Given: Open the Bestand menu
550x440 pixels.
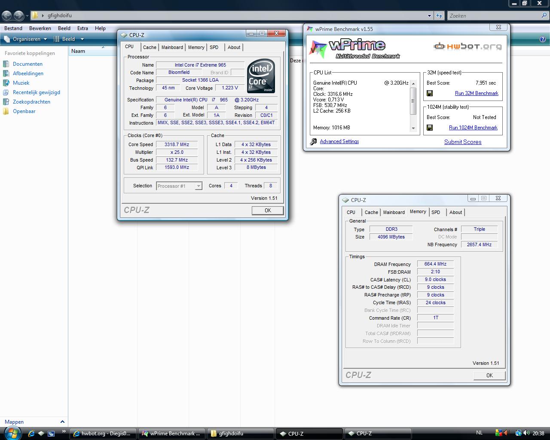Looking at the screenshot, I should pos(13,28).
